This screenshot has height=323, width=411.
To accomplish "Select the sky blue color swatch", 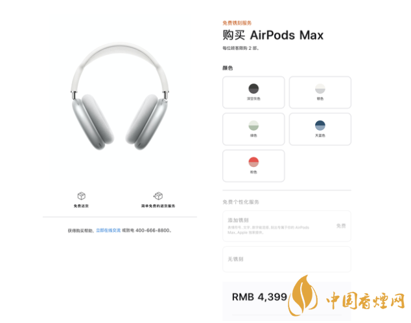I will [x=320, y=126].
